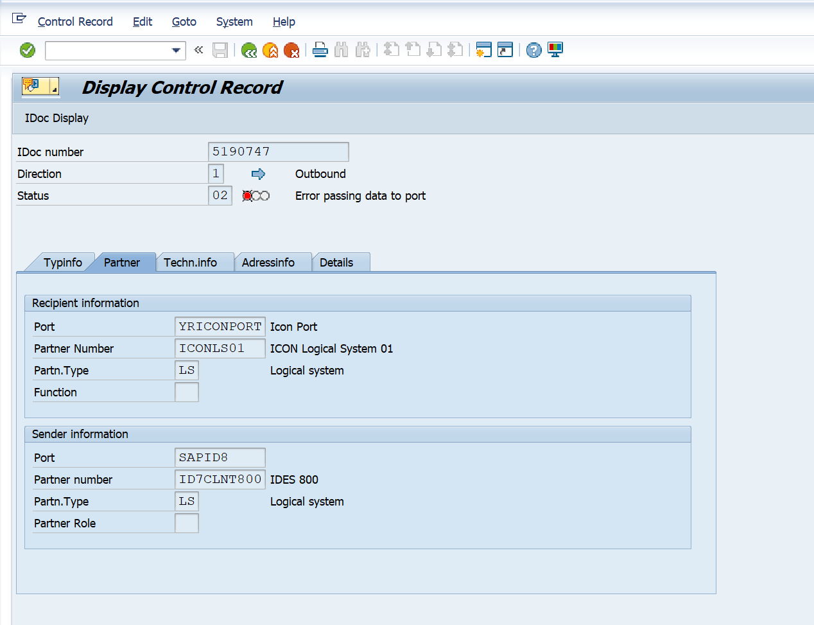Select the Adressinfo tab

click(x=268, y=263)
